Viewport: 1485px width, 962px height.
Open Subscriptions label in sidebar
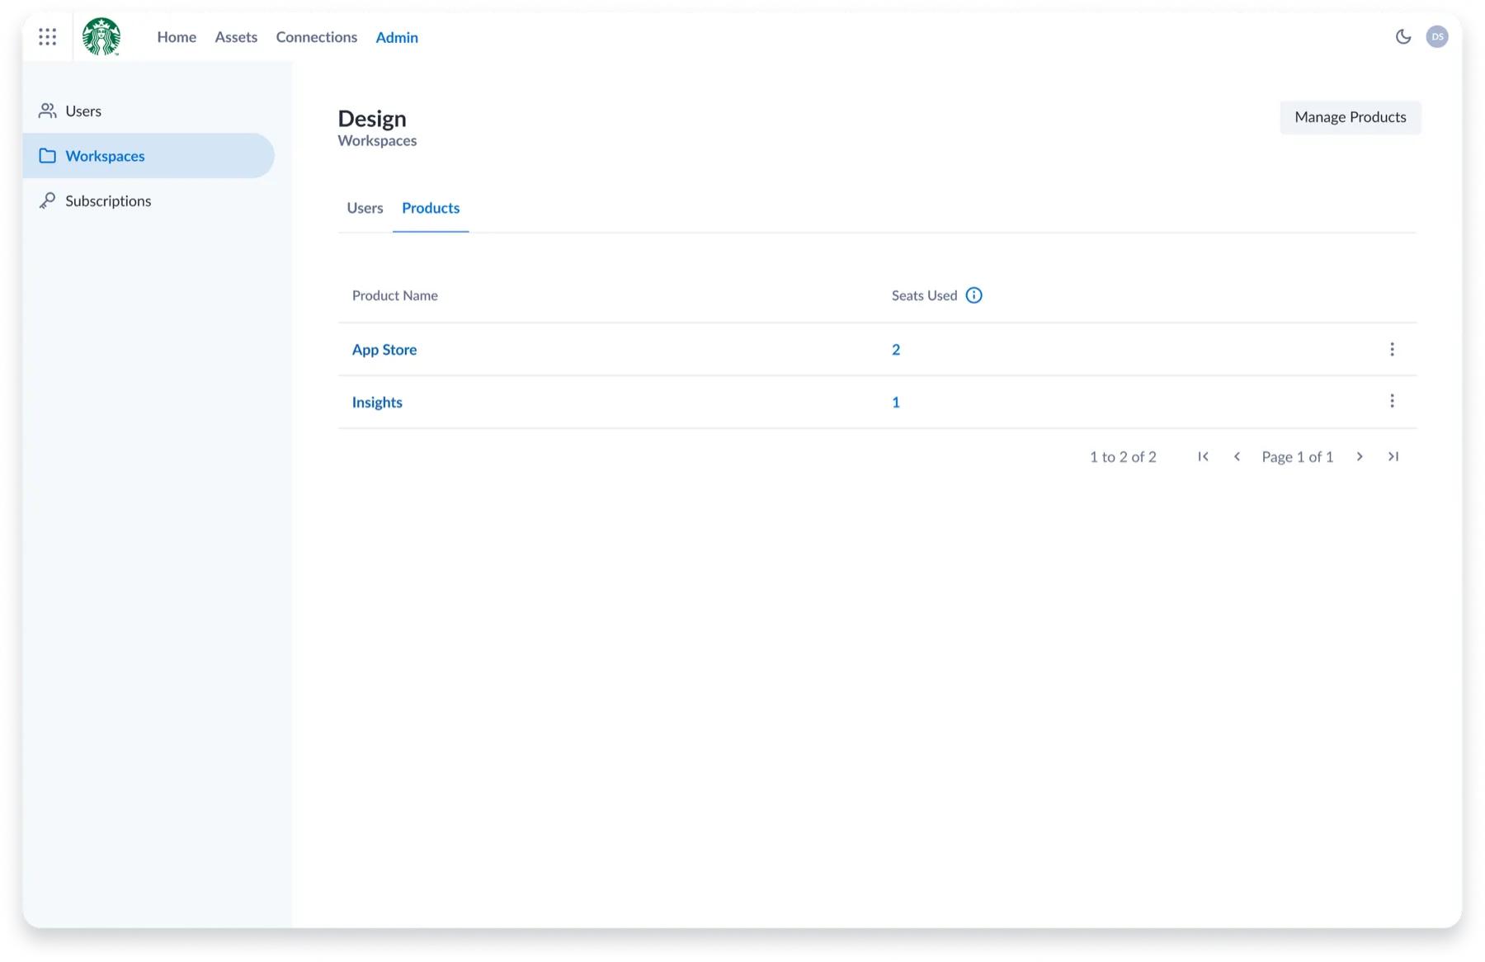coord(108,201)
